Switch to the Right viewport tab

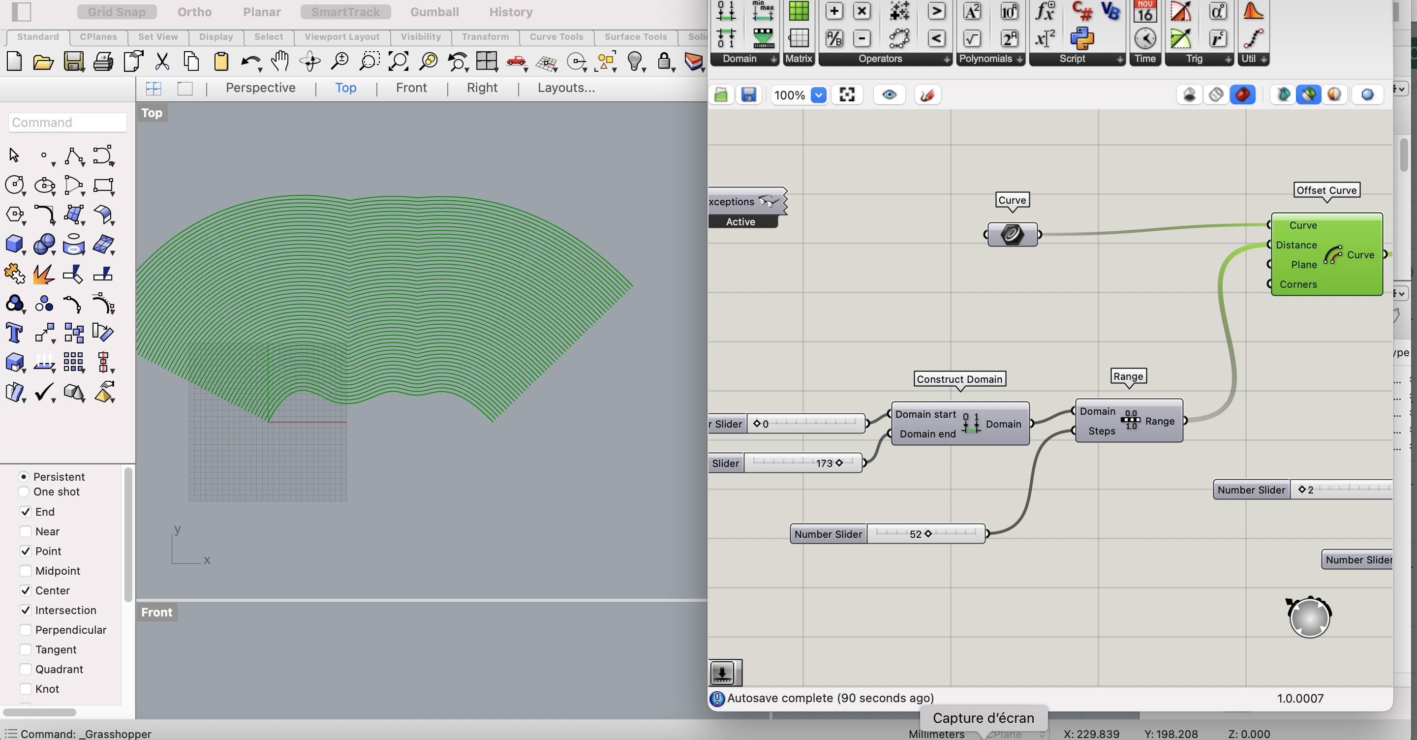point(482,88)
